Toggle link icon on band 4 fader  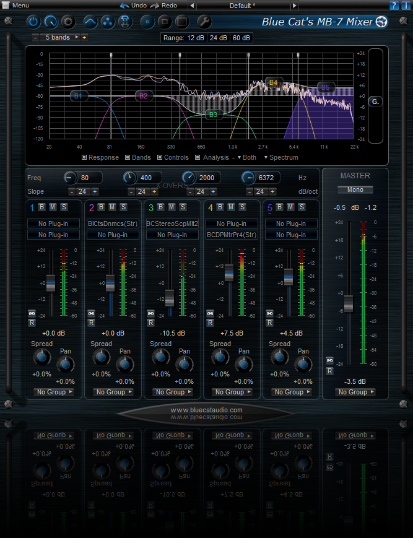(210, 313)
